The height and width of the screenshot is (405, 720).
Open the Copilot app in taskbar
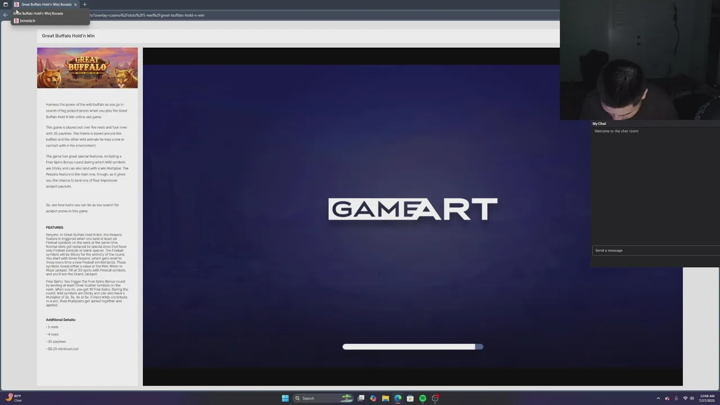(373, 398)
